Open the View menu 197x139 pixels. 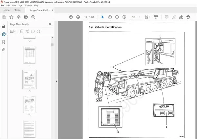pos(14,5)
